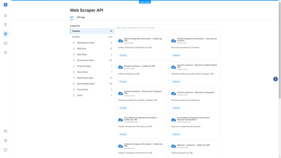Click the shield checkmark icon in sidebar

coord(6,53)
